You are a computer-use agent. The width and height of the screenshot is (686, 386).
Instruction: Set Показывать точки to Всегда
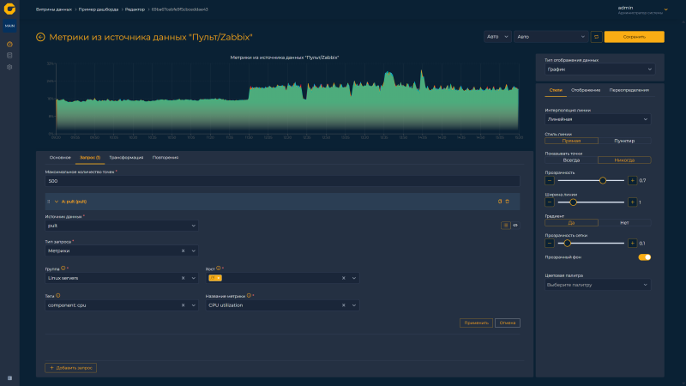point(571,160)
